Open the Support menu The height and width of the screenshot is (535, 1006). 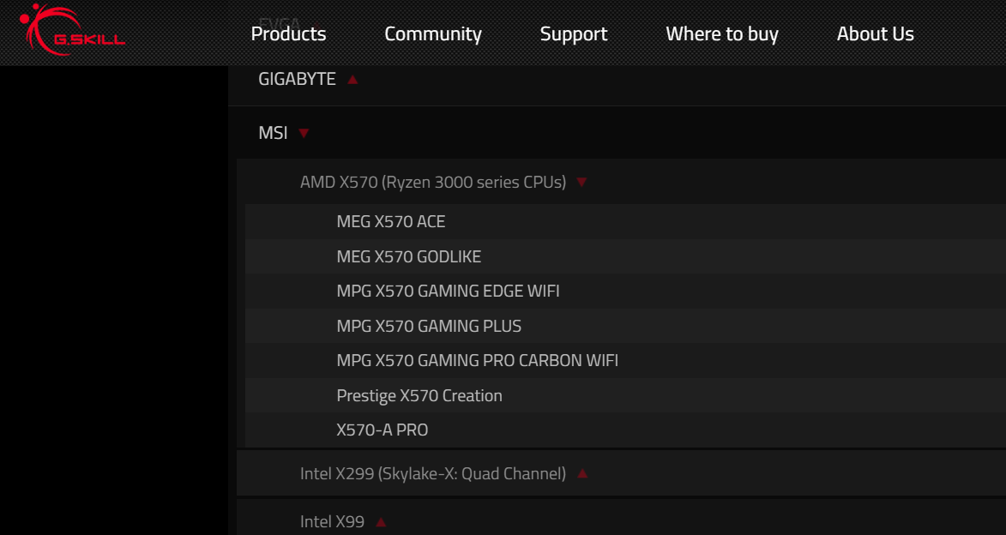click(574, 33)
